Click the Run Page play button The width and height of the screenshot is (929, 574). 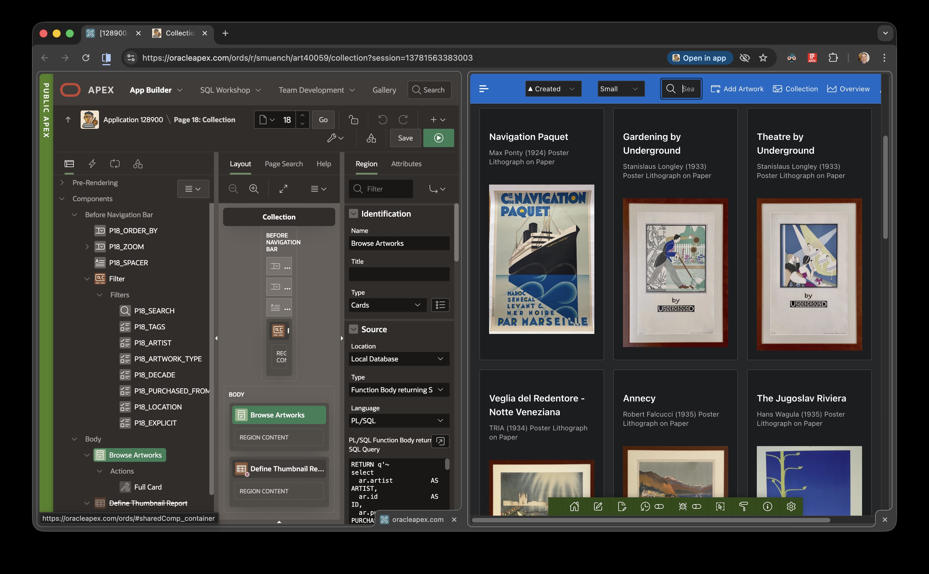pyautogui.click(x=438, y=138)
